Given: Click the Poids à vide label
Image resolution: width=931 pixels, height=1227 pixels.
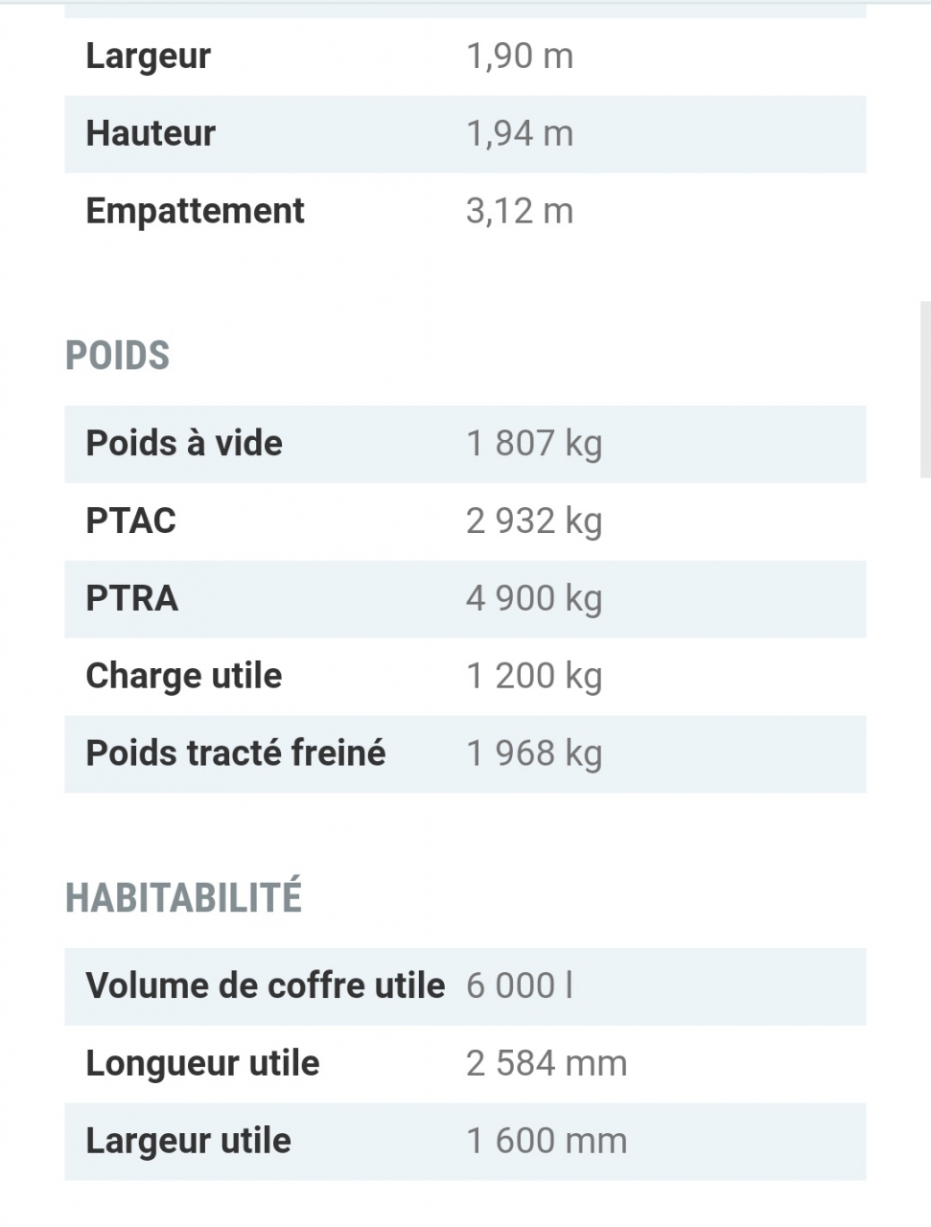Looking at the screenshot, I should click(x=184, y=444).
